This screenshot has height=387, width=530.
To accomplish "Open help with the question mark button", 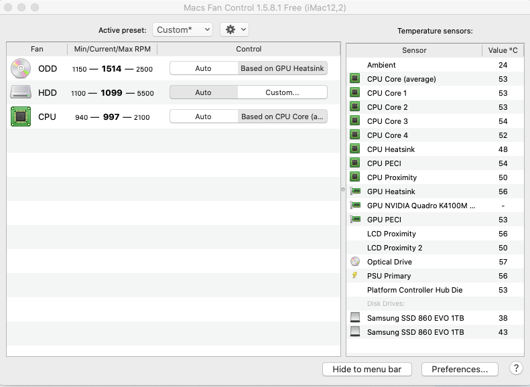I will pos(516,368).
